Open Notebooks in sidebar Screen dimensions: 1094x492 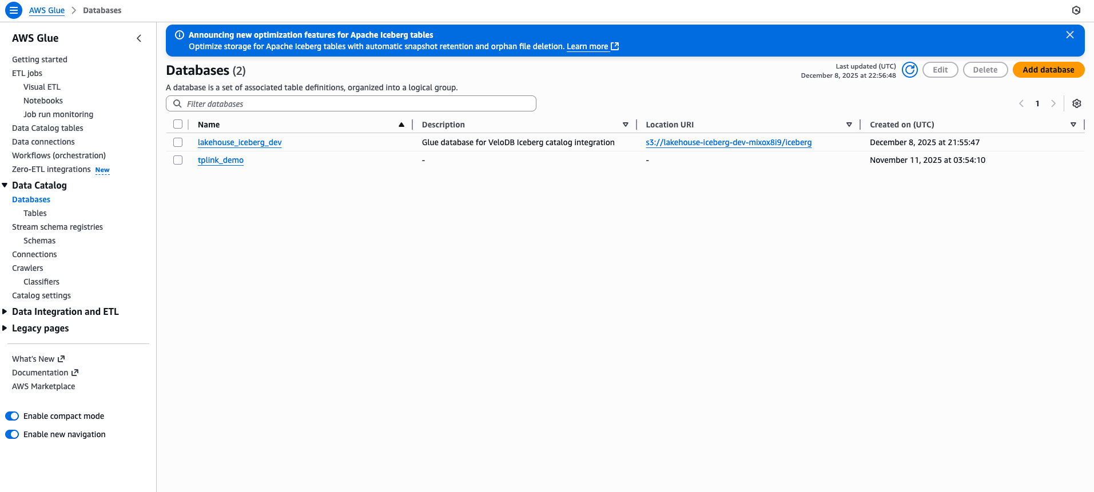point(43,101)
